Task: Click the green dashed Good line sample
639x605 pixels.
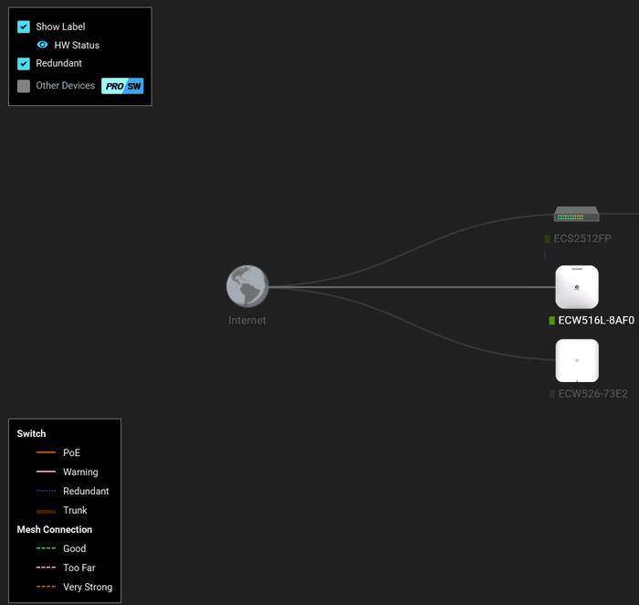Action: click(46, 548)
